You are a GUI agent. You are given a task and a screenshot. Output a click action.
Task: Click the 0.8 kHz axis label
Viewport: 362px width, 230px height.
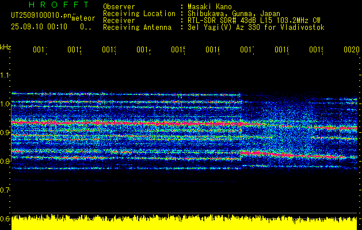[x=5, y=161]
